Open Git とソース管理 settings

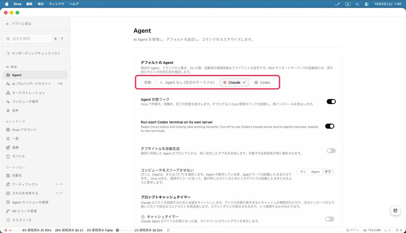coord(35,211)
